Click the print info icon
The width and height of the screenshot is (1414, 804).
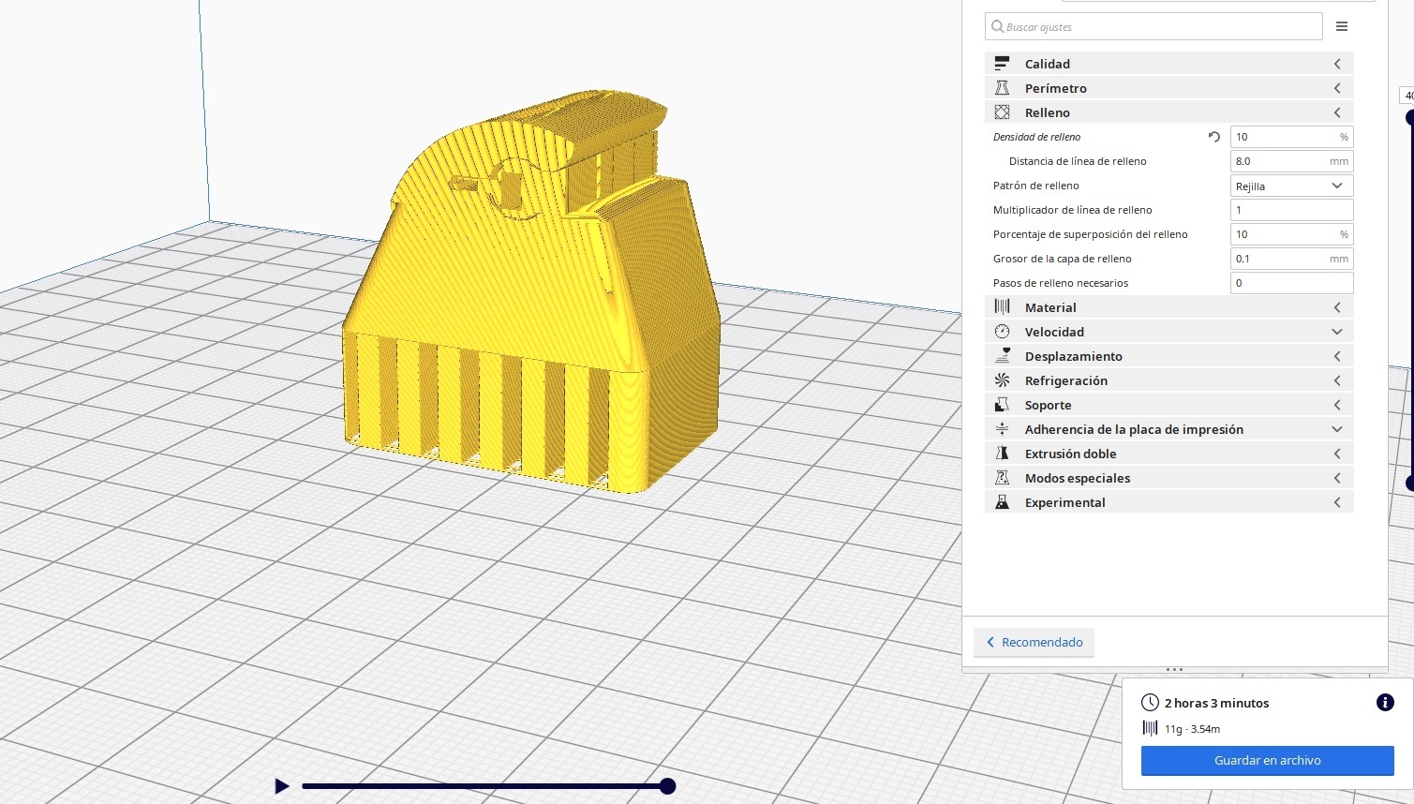point(1384,703)
